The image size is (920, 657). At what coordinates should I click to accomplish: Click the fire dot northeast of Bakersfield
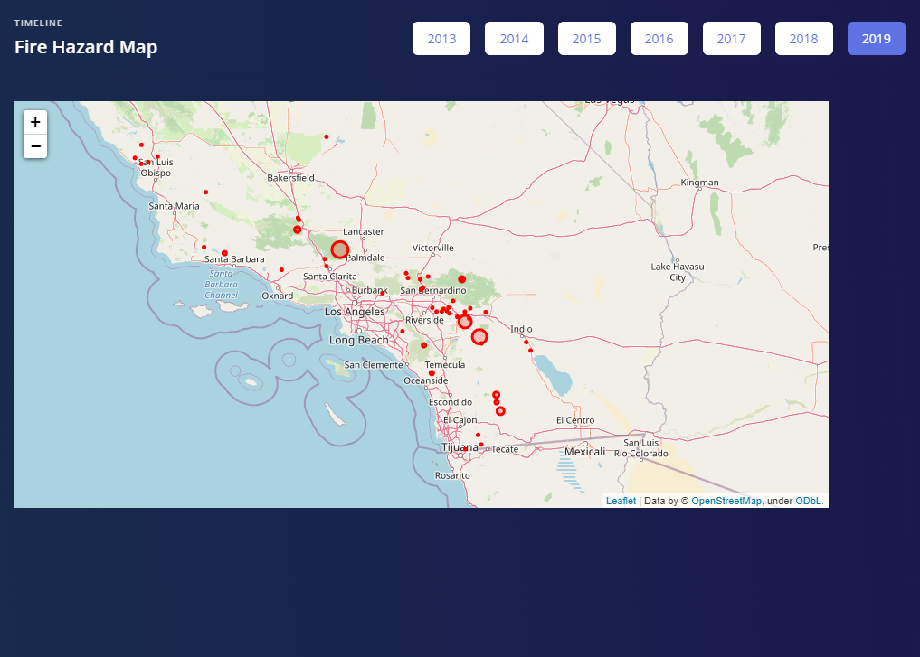point(327,137)
